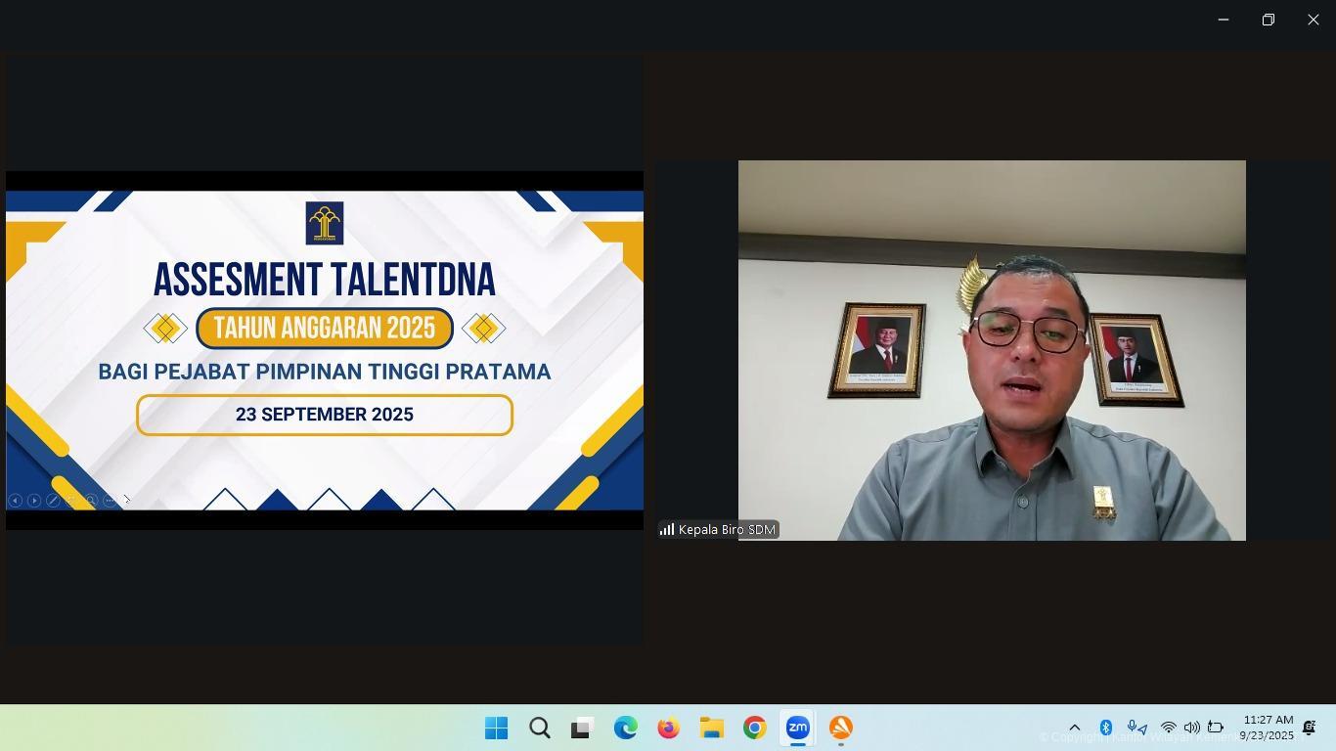The height and width of the screenshot is (751, 1336).
Task: Open Task View on the taskbar
Action: point(583,729)
